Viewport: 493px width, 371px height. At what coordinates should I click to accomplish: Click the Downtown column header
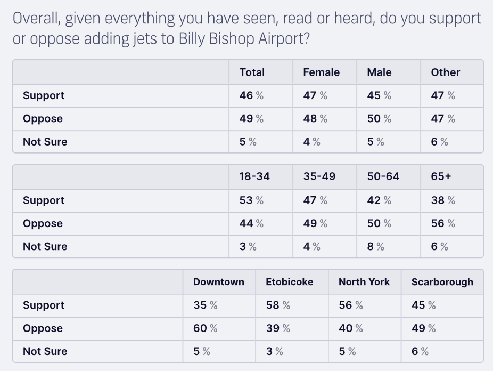click(219, 282)
